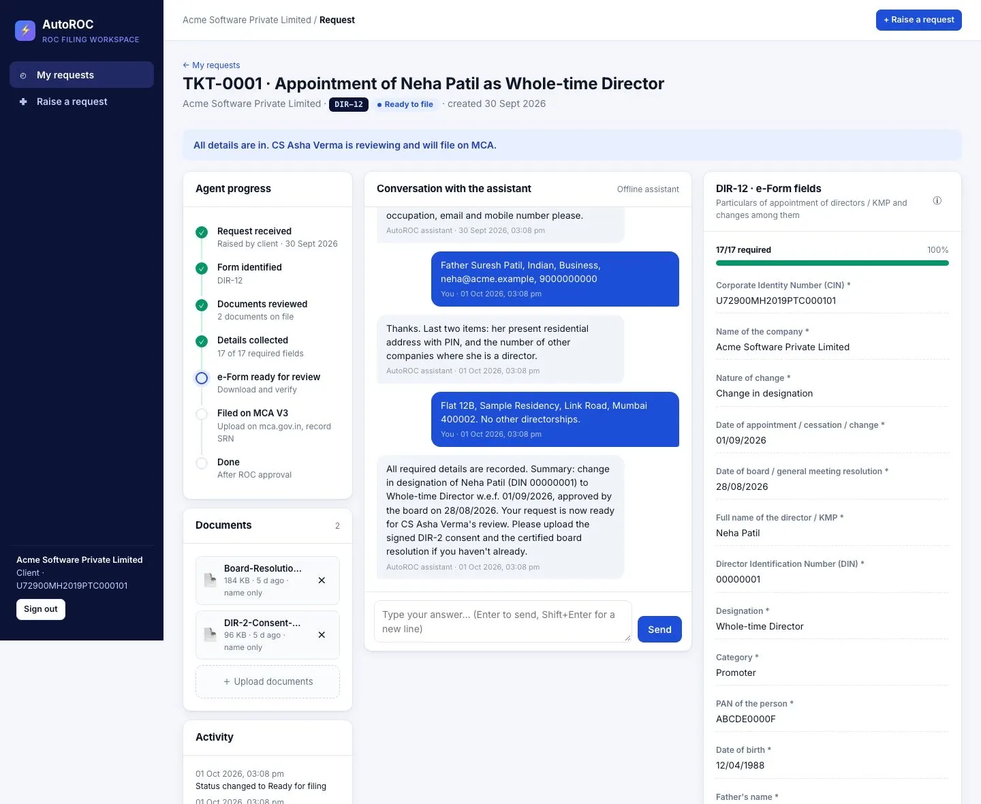This screenshot has width=981, height=804.
Task: Open Raise a request in the sidebar
Action: 82,102
